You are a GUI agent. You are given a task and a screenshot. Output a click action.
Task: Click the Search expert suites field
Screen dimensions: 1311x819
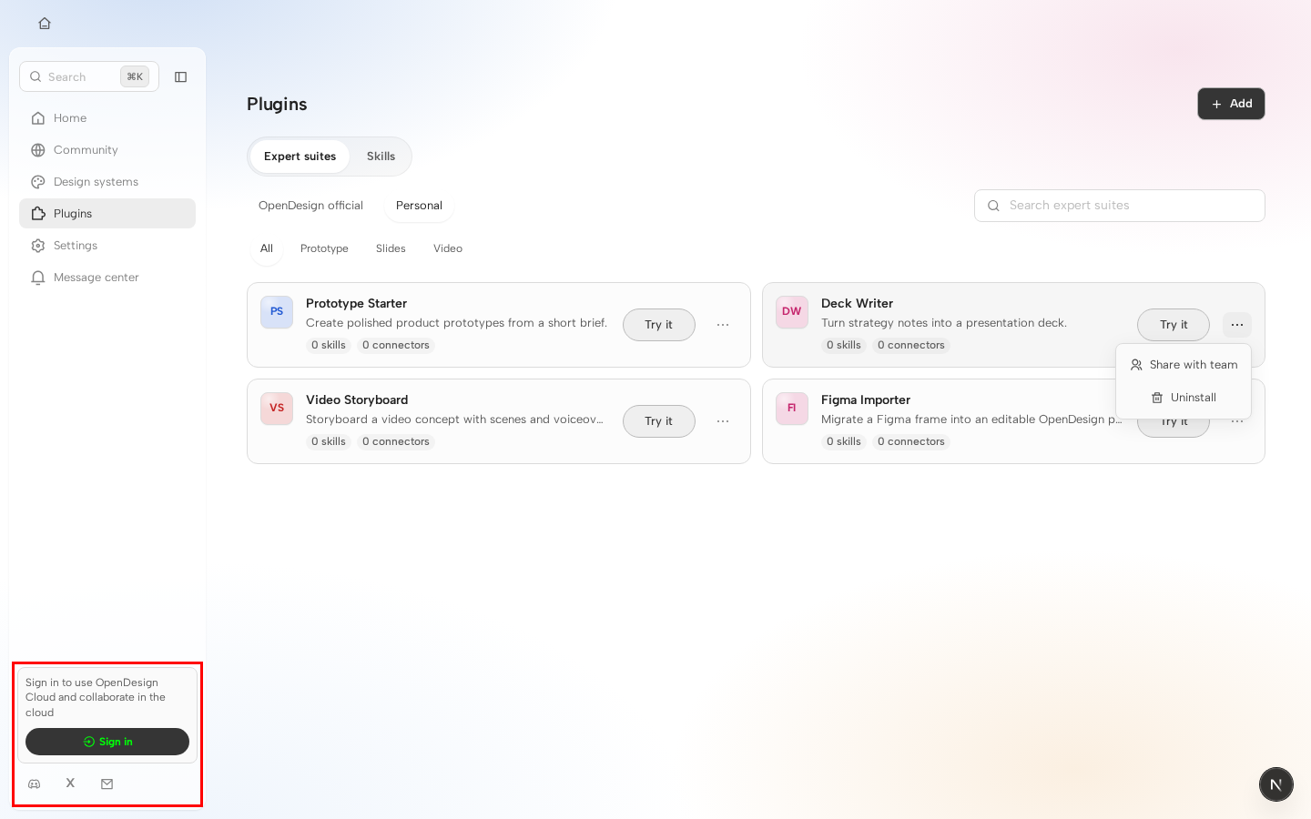1120,206
